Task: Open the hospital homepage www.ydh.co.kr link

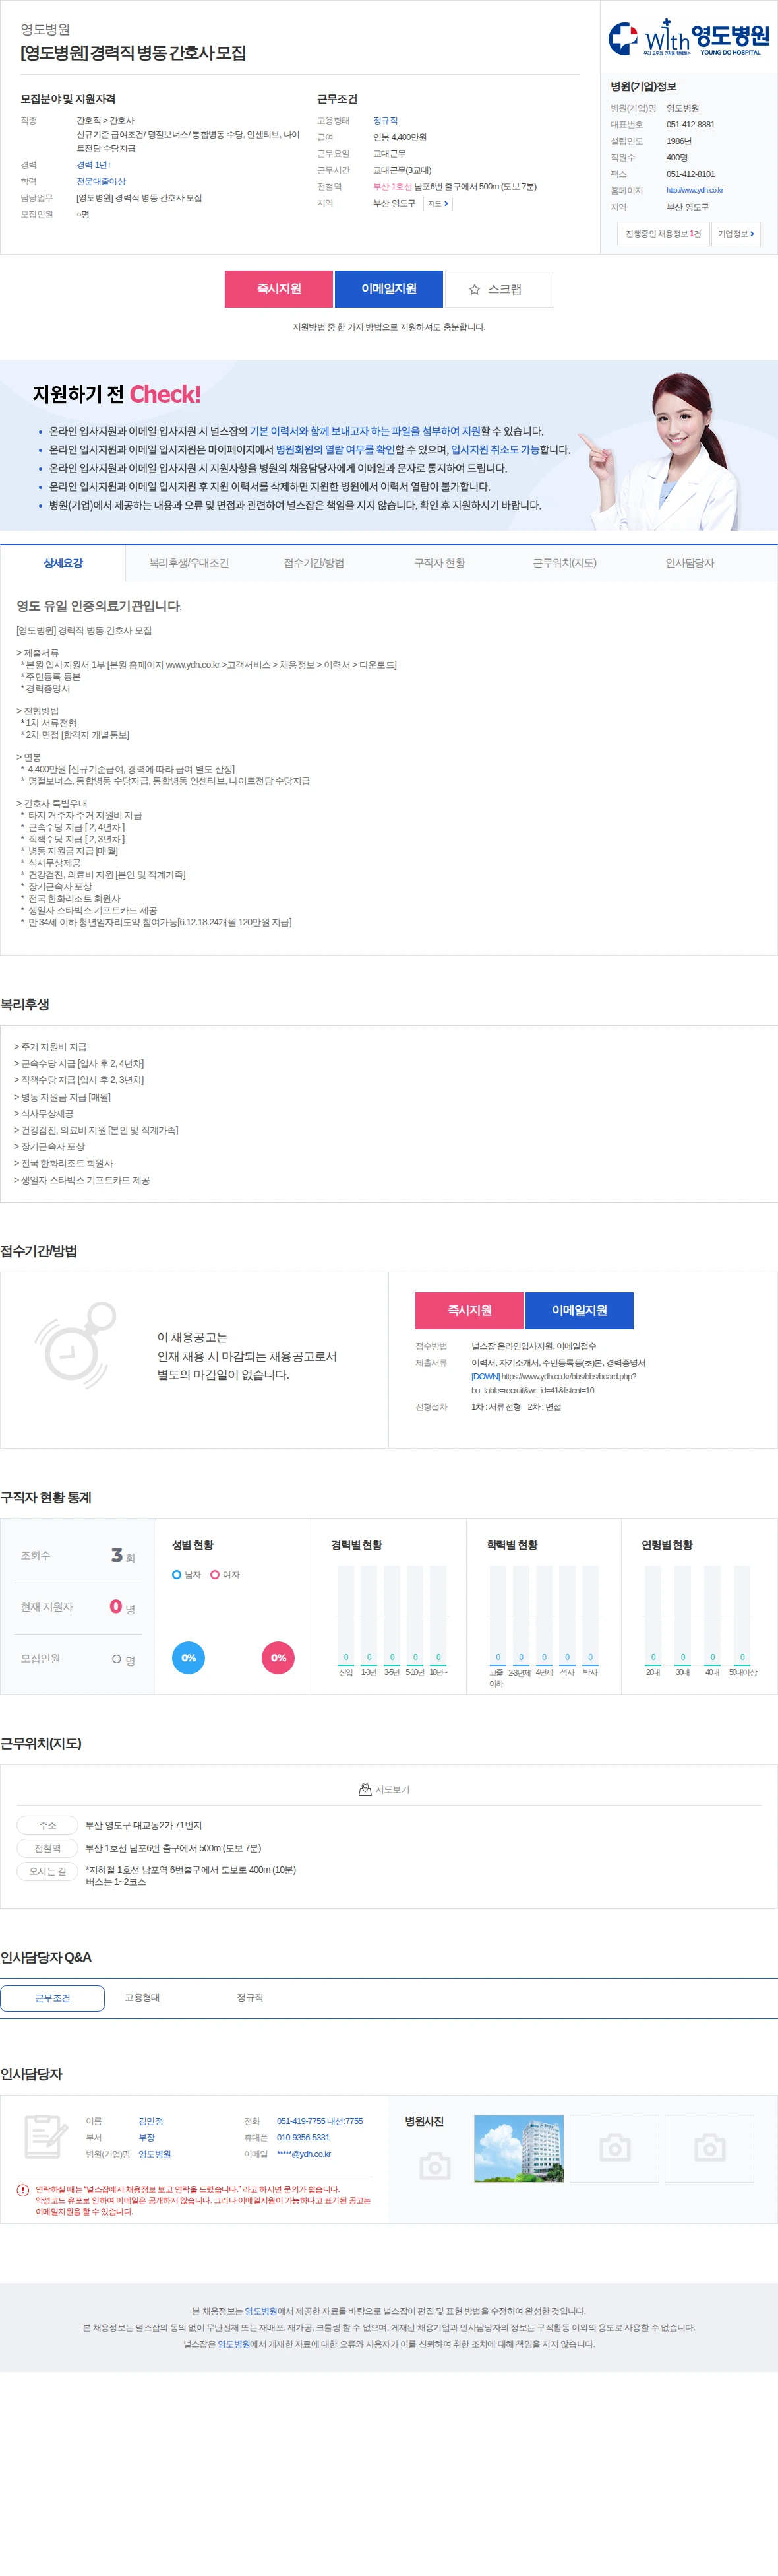Action: 694,190
